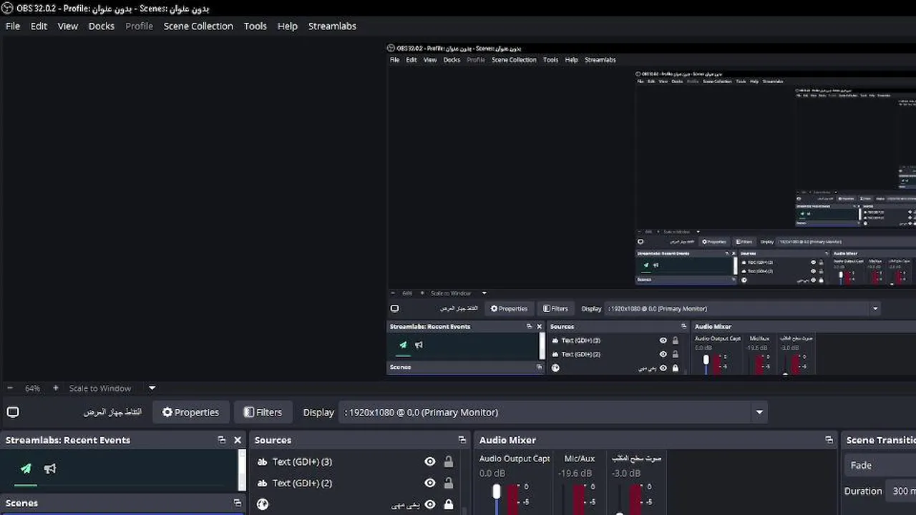Screen dimensions: 916x515
Task: Zoom out preview with minus icon
Action: [11, 388]
